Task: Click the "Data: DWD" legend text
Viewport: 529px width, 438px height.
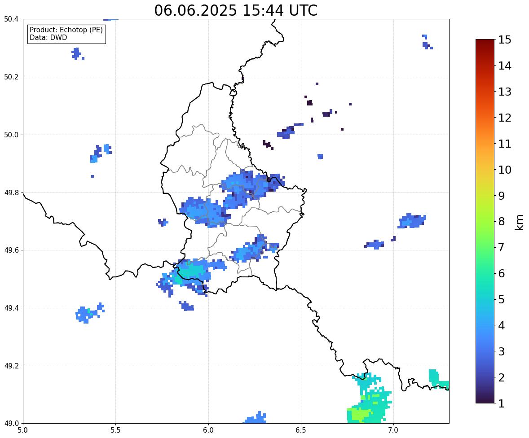Action: click(x=48, y=37)
